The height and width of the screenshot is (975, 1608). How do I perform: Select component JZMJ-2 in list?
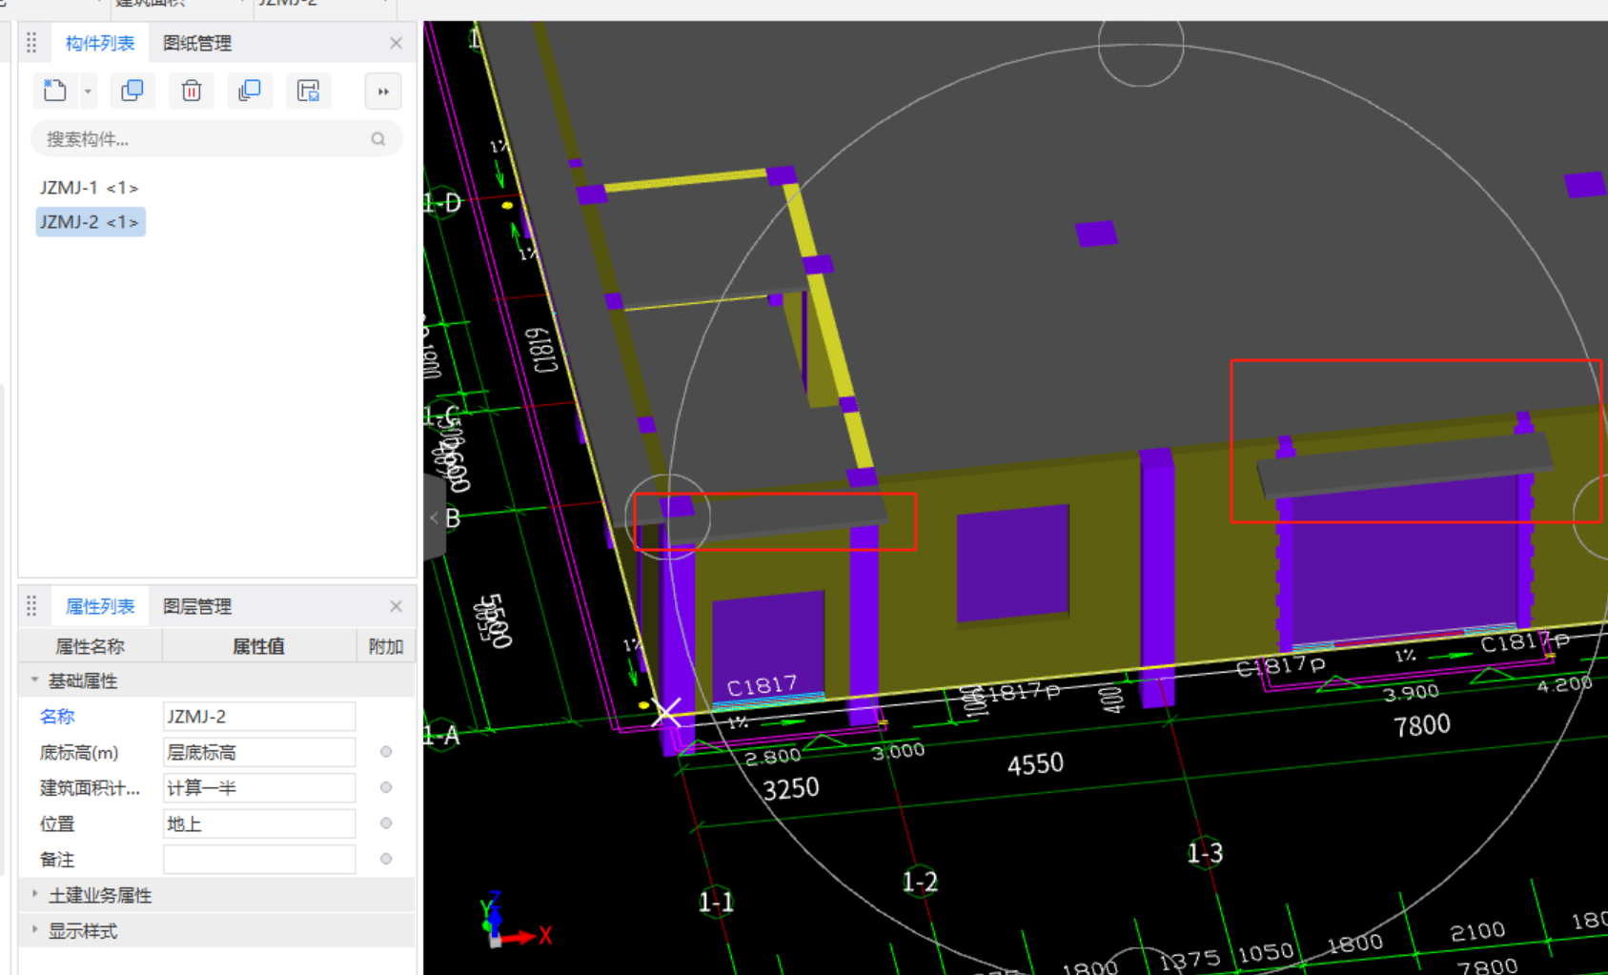click(x=91, y=222)
